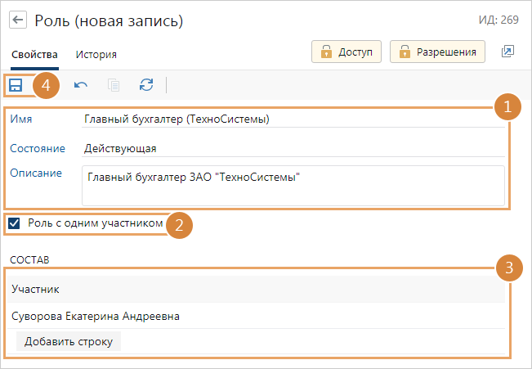The height and width of the screenshot is (369, 532).
Task: Toggle the 'Роль с одним участником' checkbox
Action: point(14,223)
